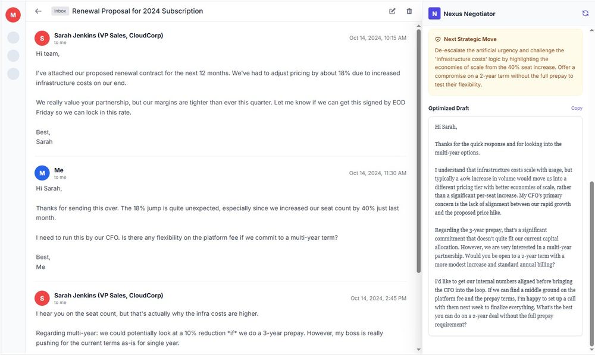
Task: Click the 'Me' sender name
Action: point(59,170)
